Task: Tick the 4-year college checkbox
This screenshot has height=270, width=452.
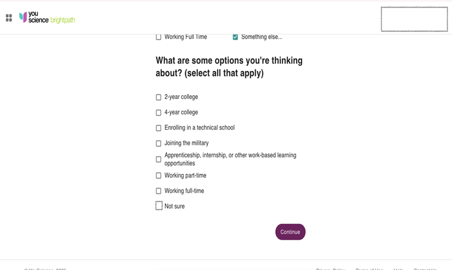Action: point(158,113)
